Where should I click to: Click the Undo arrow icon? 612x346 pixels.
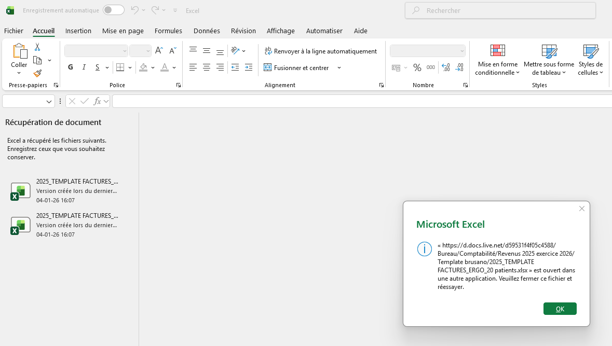134,10
